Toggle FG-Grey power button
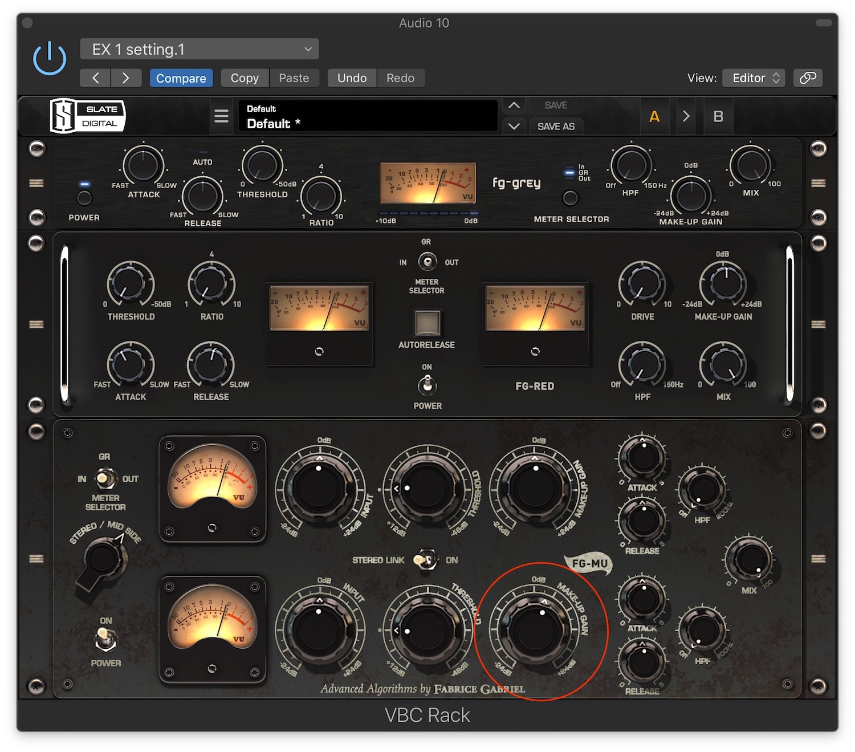The width and height of the screenshot is (855, 752). click(x=84, y=198)
